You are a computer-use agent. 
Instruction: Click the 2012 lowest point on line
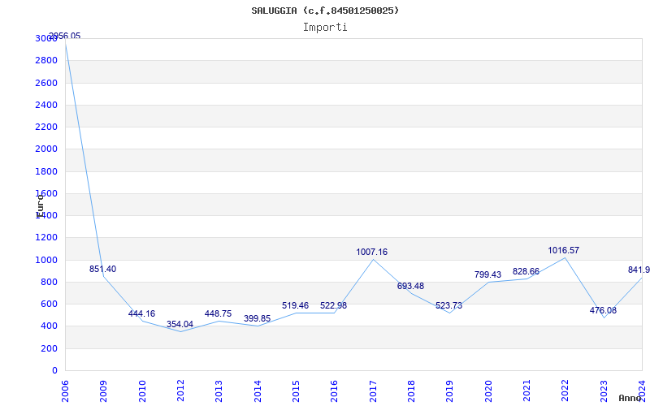pyautogui.click(x=180, y=331)
